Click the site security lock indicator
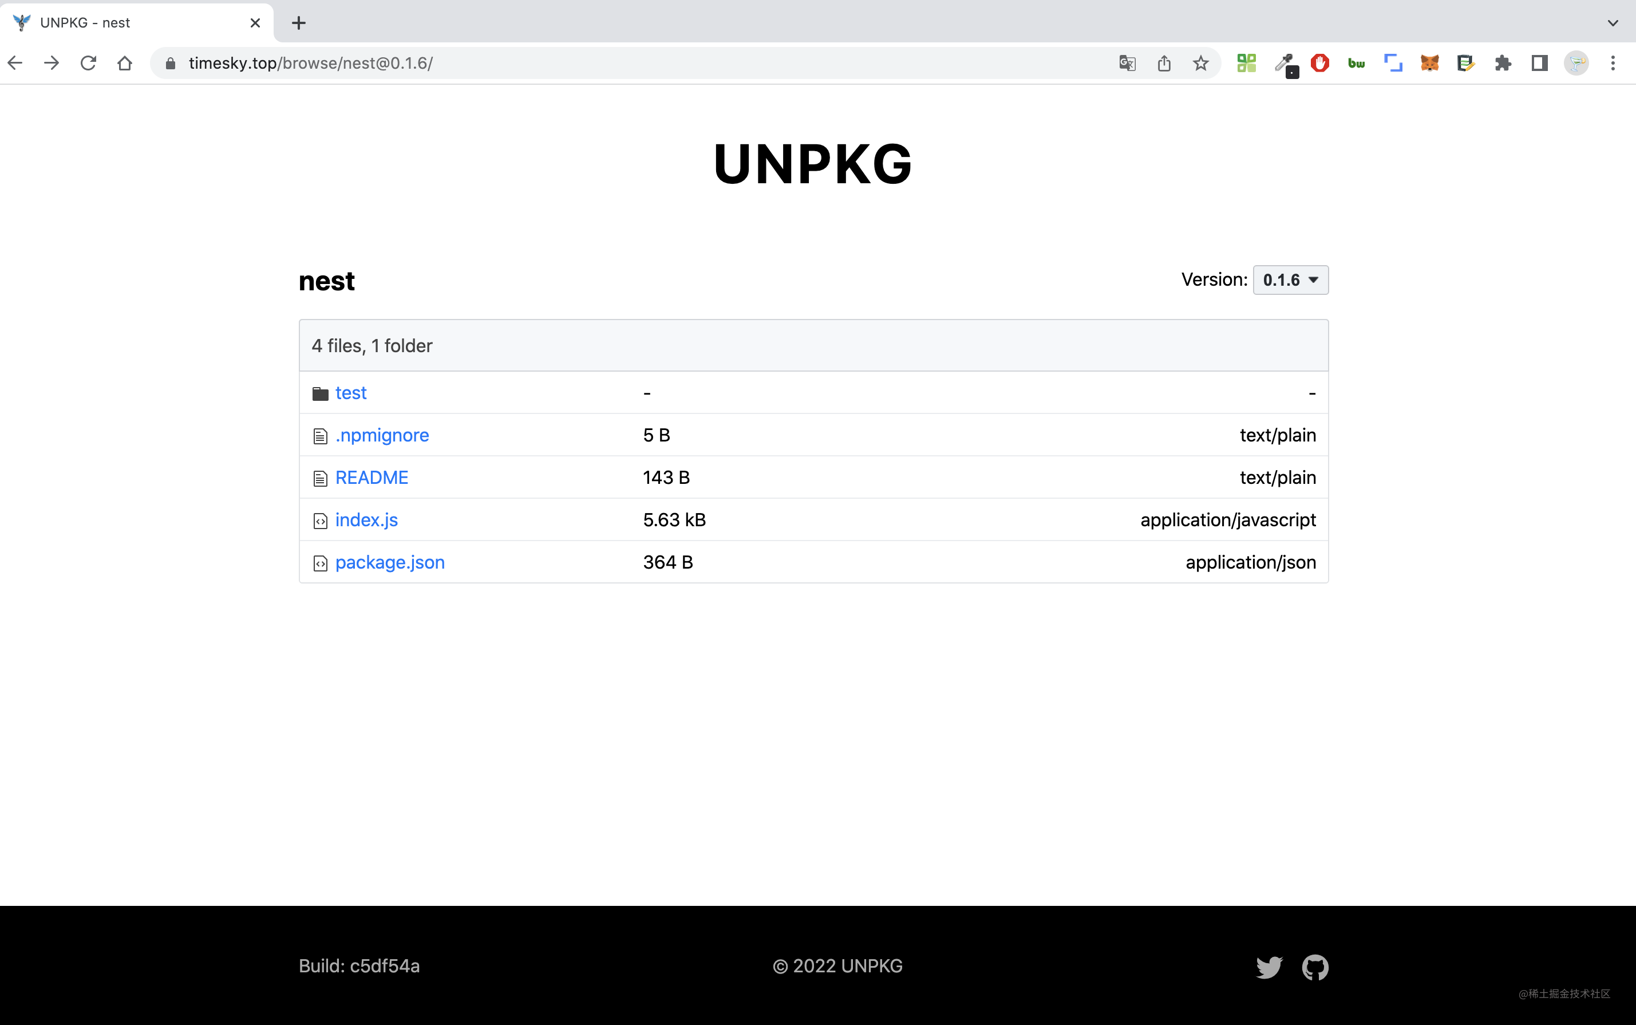 click(172, 63)
